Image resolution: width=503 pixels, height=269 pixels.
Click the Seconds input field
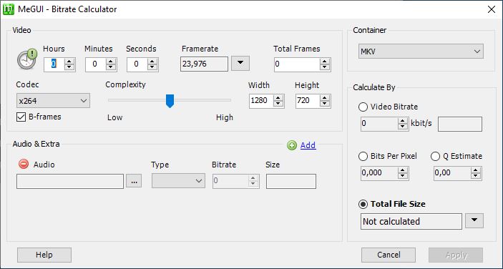[137, 64]
